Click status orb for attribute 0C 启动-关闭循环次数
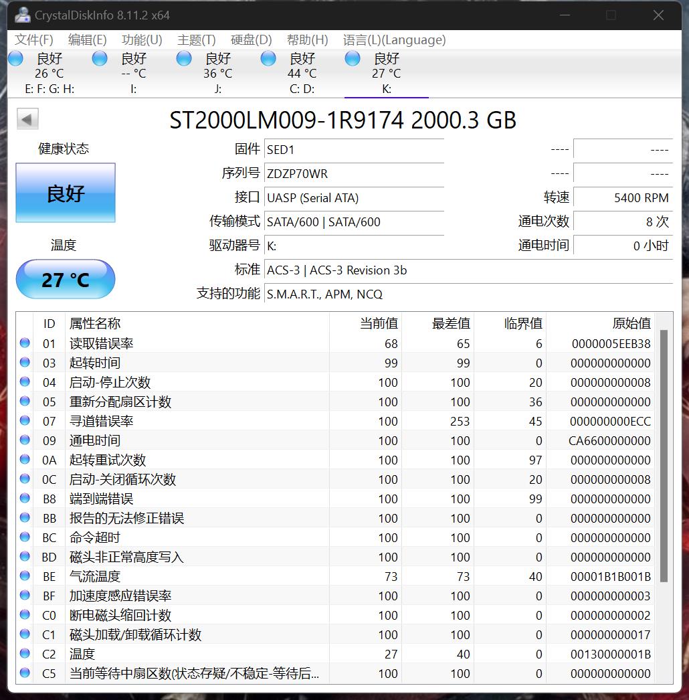The height and width of the screenshot is (700, 689). coord(25,478)
